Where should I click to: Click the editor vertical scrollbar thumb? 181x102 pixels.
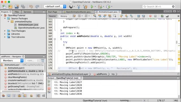[176, 42]
